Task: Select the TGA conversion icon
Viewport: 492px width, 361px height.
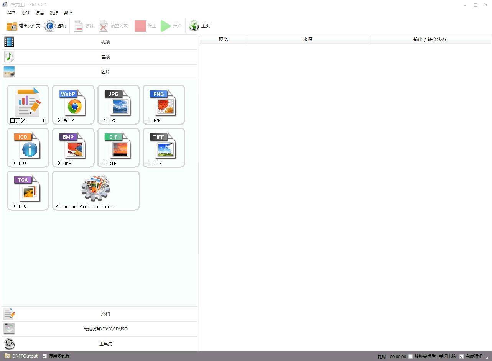Action: coord(28,190)
